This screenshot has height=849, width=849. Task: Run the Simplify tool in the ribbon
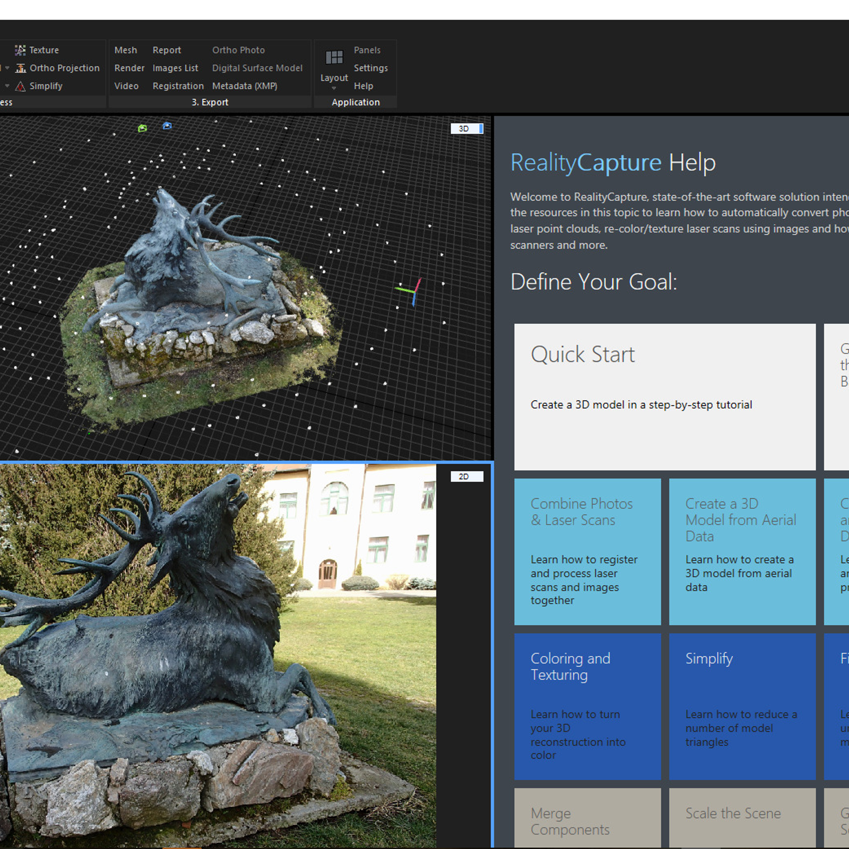point(39,86)
